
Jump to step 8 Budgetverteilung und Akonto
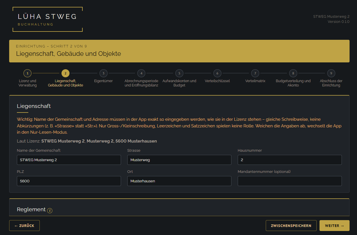[x=293, y=73]
